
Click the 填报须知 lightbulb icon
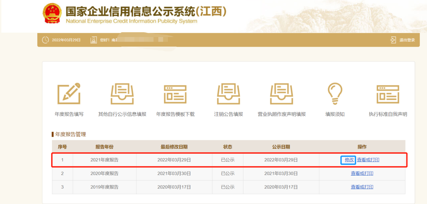tap(335, 94)
